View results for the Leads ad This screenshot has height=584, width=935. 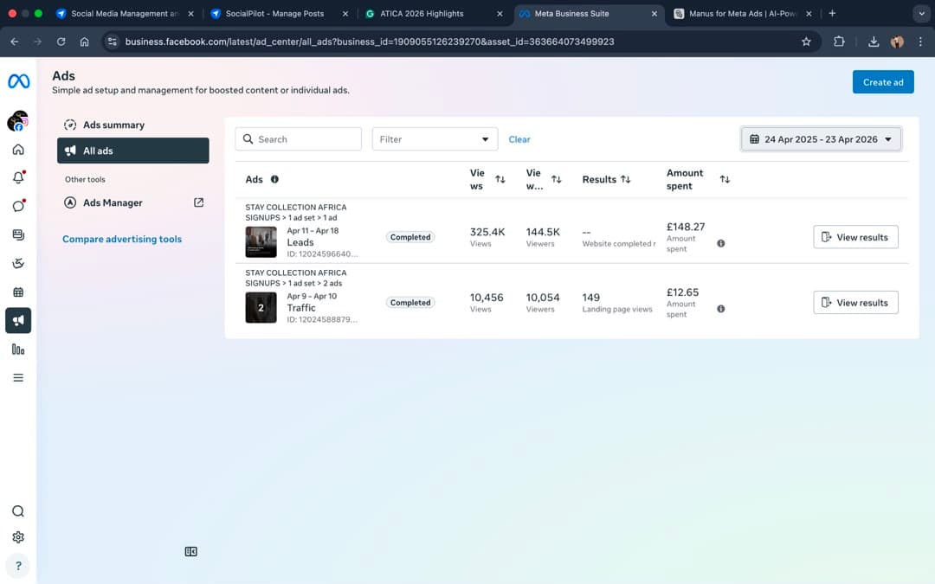pyautogui.click(x=855, y=237)
